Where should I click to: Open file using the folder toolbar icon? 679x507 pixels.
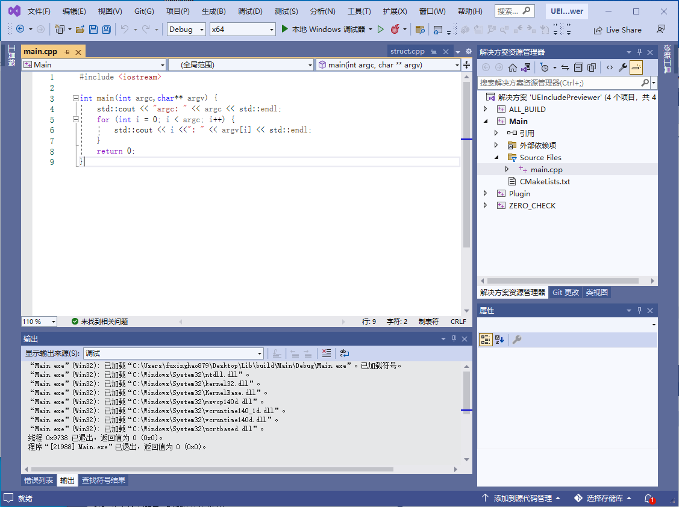coord(80,30)
